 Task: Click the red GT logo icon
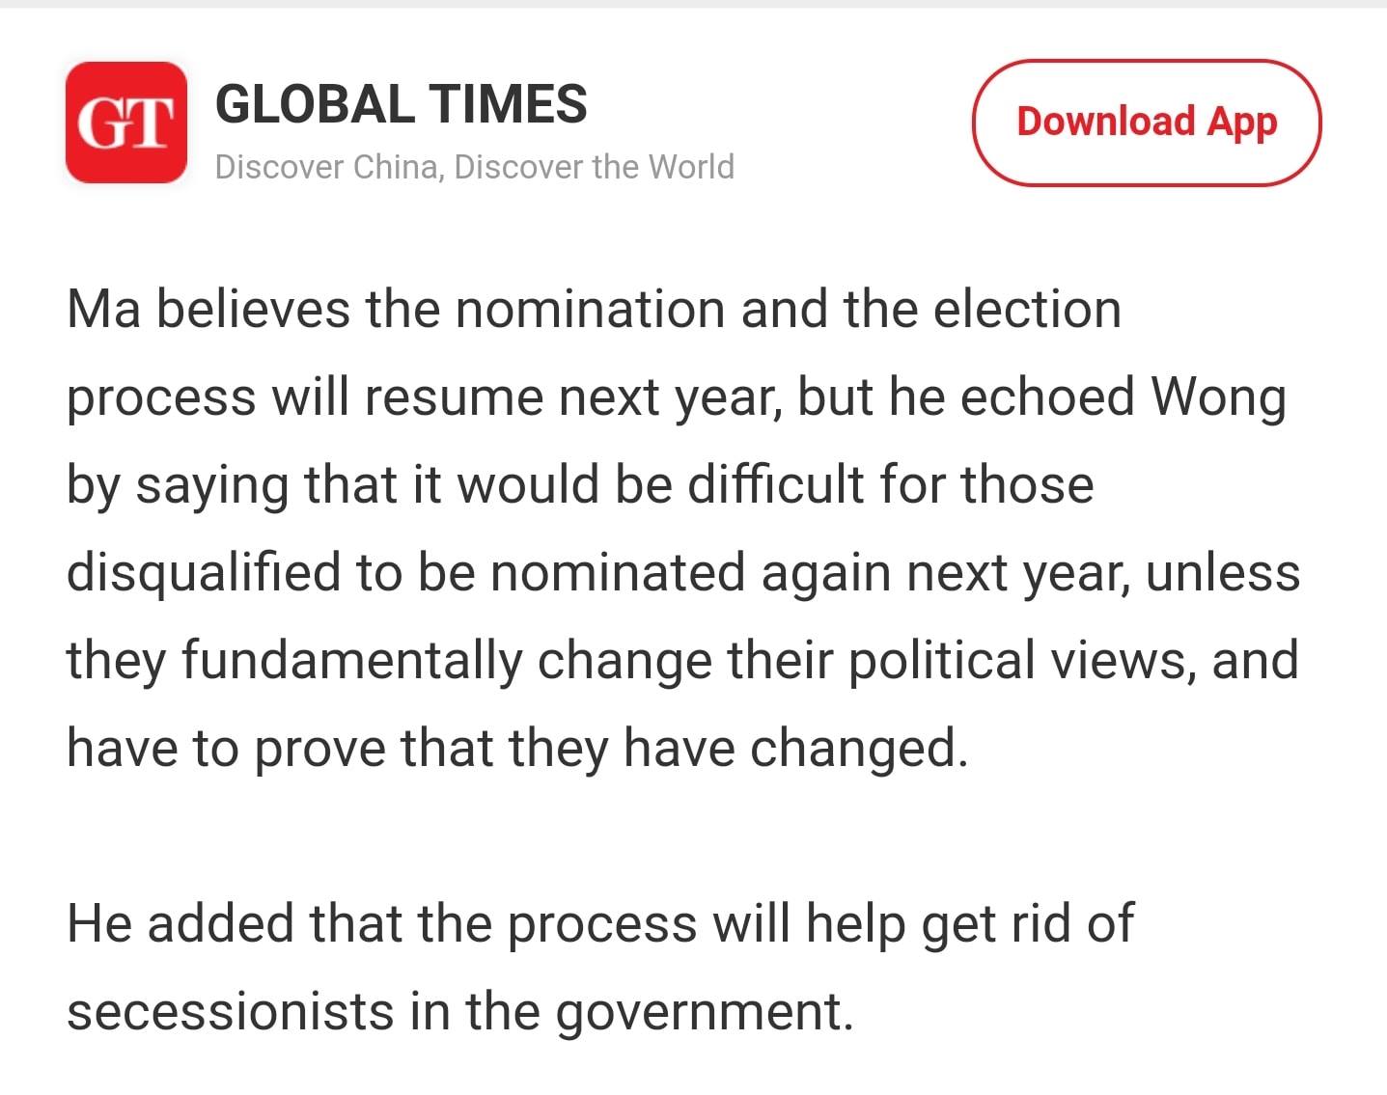click(125, 123)
